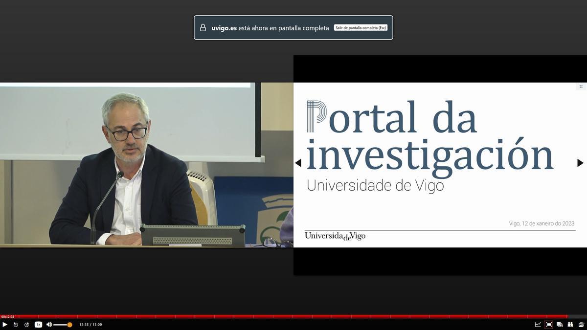Click 'Salir de pantalla completa (Esc)'
The image size is (587, 330).
point(361,27)
